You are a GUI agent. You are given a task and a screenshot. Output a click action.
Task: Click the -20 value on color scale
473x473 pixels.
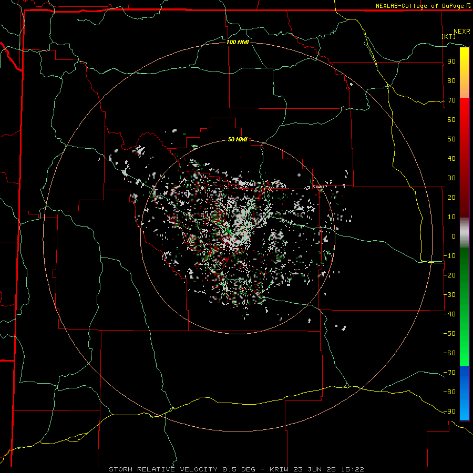(449, 275)
